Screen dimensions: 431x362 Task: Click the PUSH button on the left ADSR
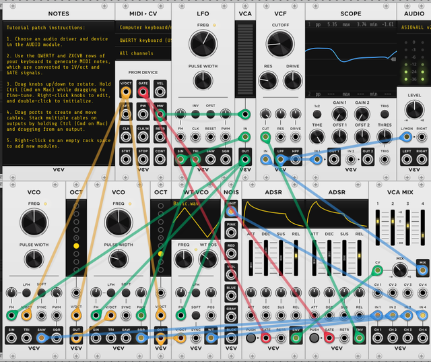[x=251, y=338]
